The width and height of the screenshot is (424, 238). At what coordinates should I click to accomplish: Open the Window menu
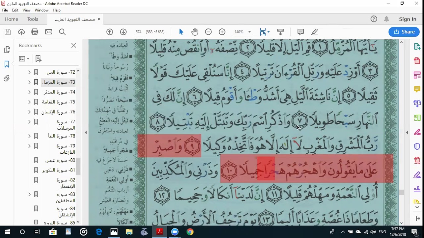42,10
